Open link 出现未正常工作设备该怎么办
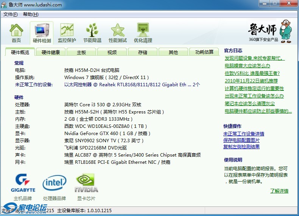Image resolution: width=299 pixels, height=216 pixels. tap(254, 96)
